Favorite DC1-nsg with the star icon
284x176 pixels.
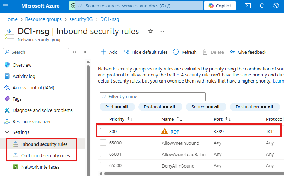[x=150, y=32]
